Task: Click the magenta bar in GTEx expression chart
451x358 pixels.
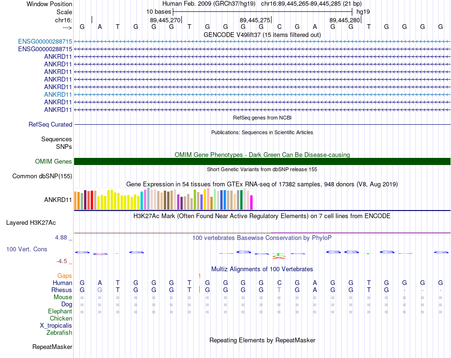Action: (x=252, y=202)
